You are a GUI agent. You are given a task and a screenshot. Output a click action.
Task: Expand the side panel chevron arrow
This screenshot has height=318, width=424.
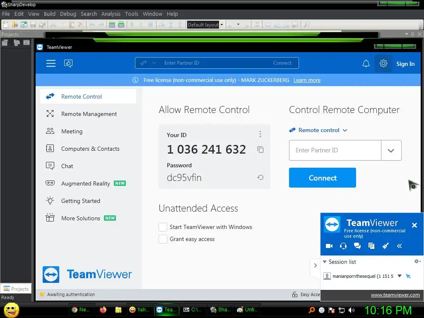coord(315,265)
